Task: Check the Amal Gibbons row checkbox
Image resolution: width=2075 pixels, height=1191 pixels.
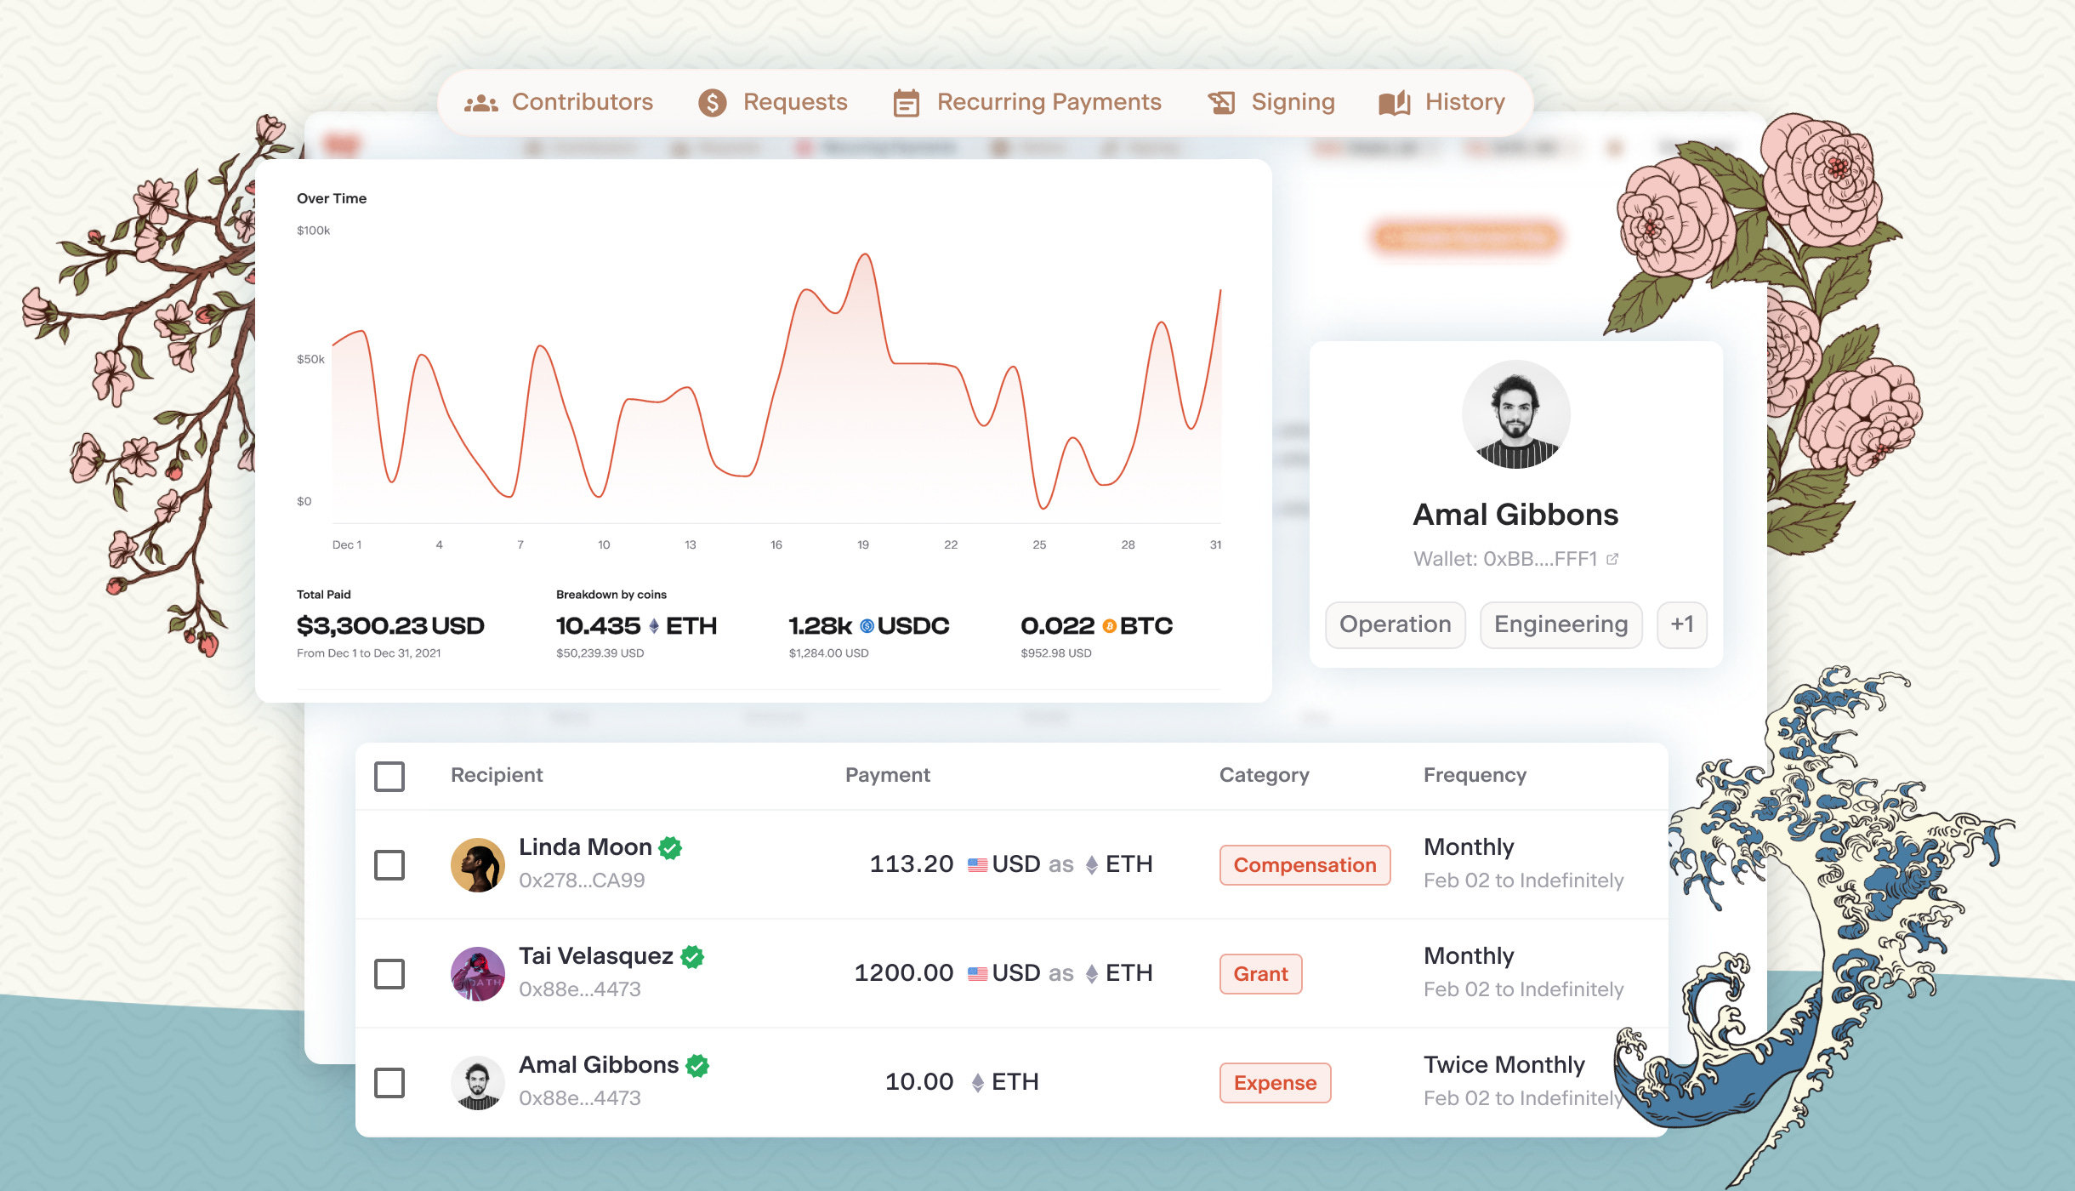Action: point(389,1083)
